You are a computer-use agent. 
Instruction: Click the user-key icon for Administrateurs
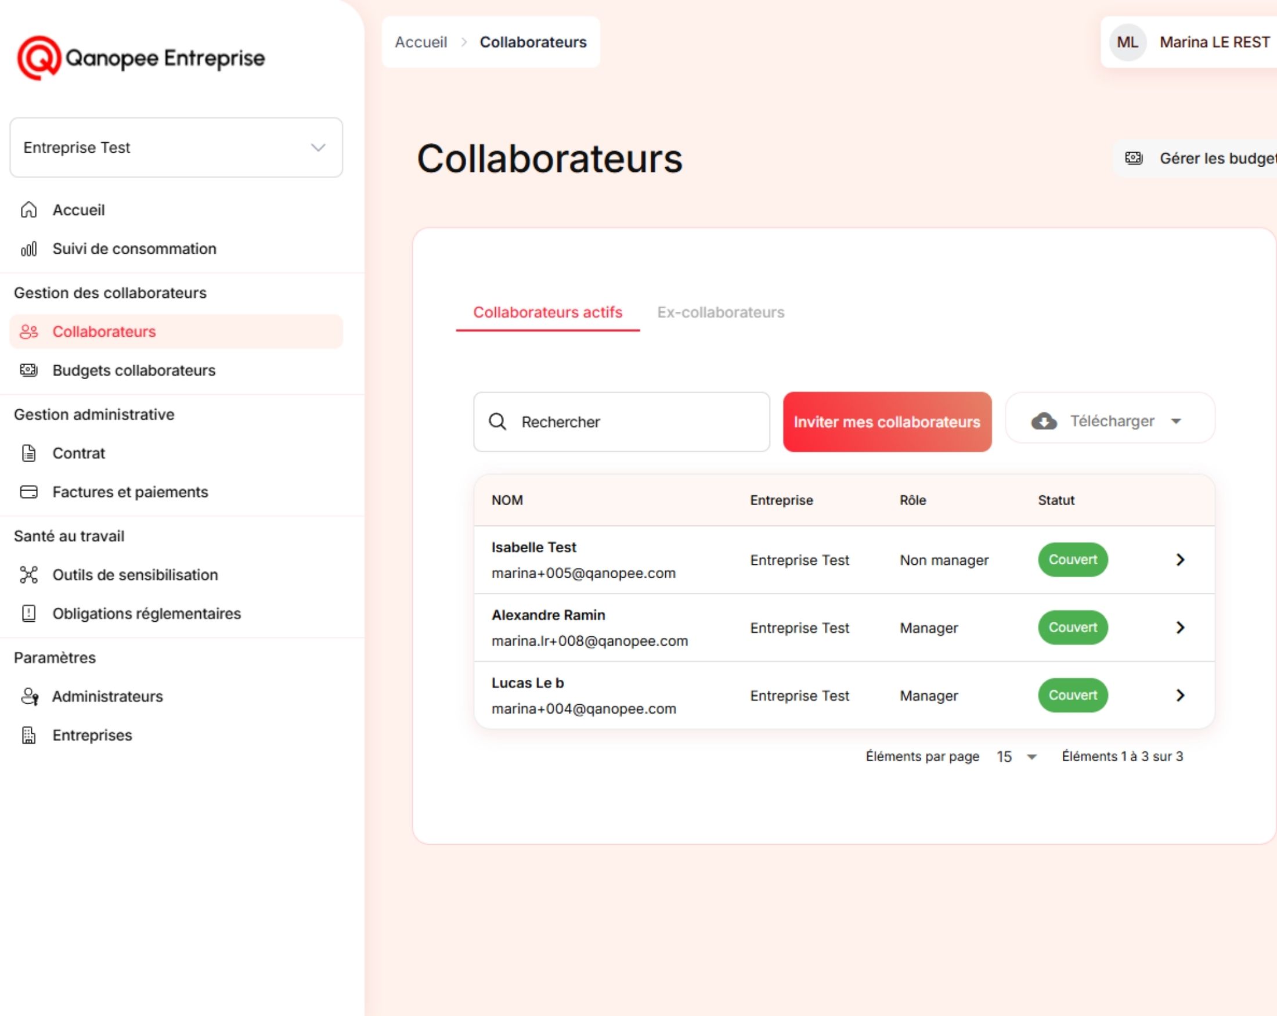(29, 697)
